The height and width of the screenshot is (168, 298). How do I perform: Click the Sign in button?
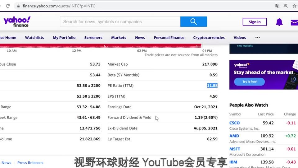pos(255,22)
